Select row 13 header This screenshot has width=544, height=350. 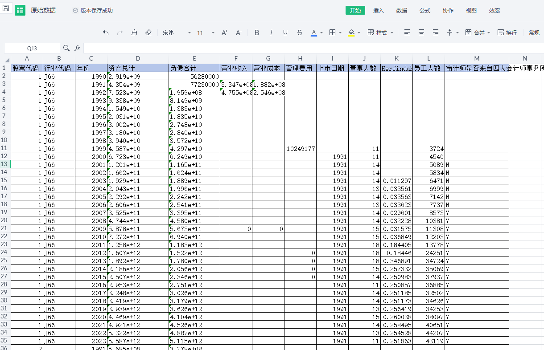(5, 164)
